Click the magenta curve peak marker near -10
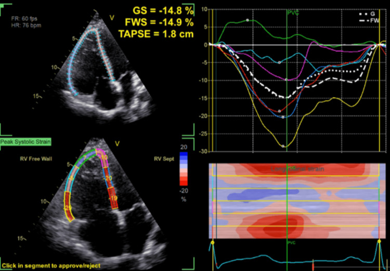 (x=286, y=80)
